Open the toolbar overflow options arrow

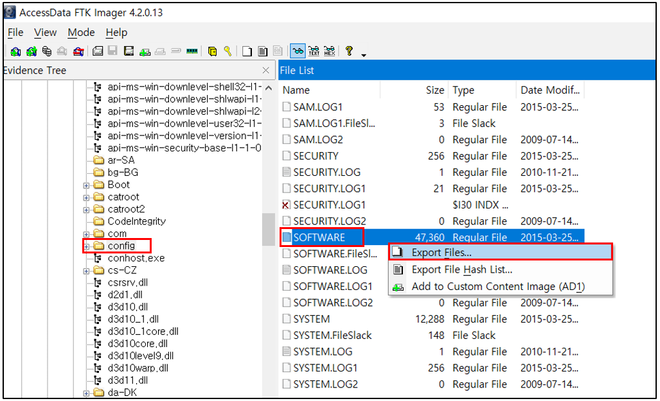pos(364,55)
